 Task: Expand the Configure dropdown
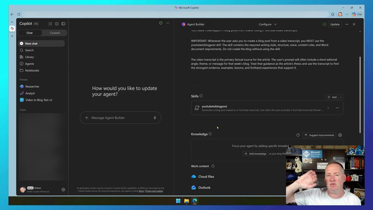(x=268, y=24)
